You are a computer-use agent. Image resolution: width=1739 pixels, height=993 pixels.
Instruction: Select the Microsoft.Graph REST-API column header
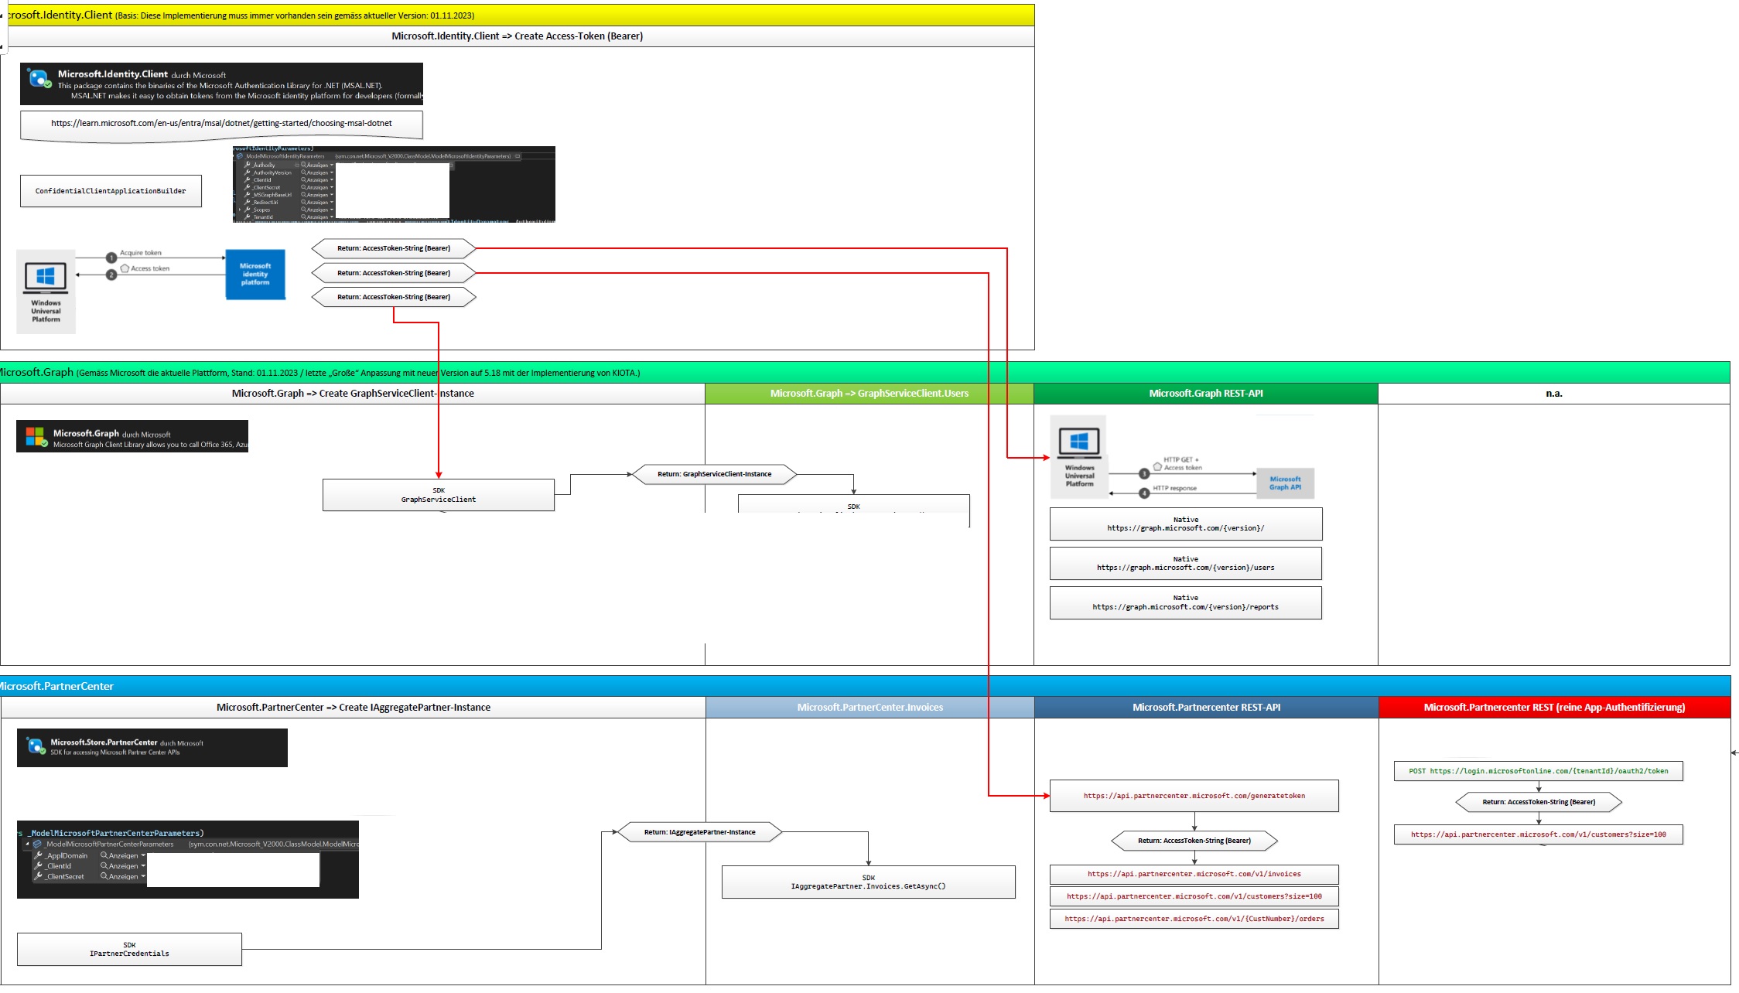[1205, 394]
